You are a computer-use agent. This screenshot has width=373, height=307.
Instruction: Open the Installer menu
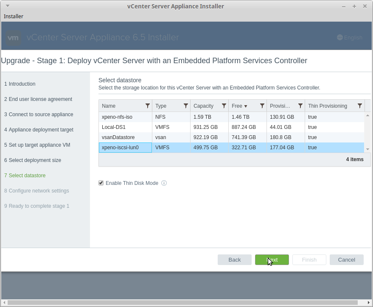[14, 17]
